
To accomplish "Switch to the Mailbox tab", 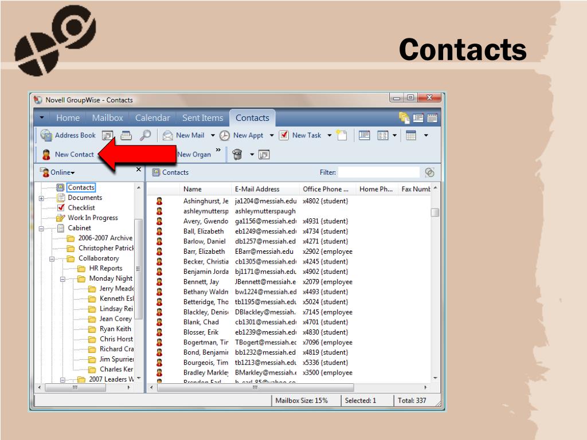I will point(107,118).
